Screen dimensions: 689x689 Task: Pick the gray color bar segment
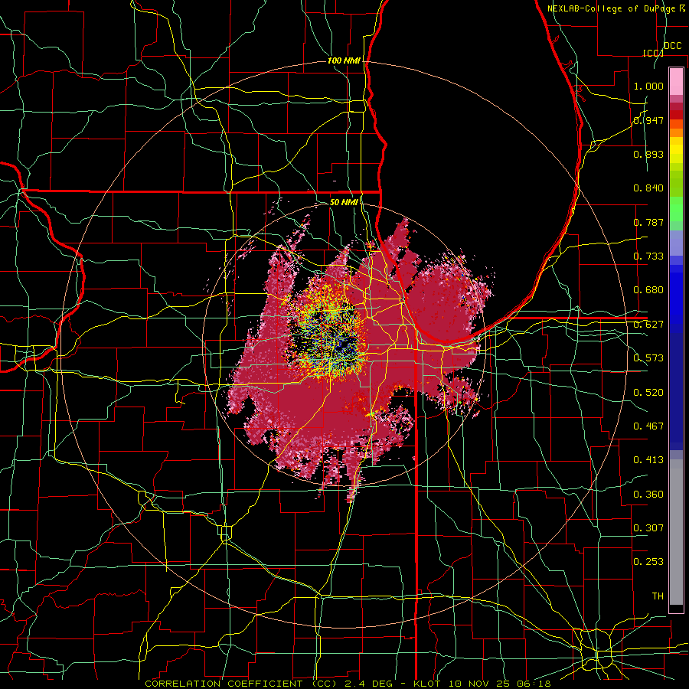676,532
